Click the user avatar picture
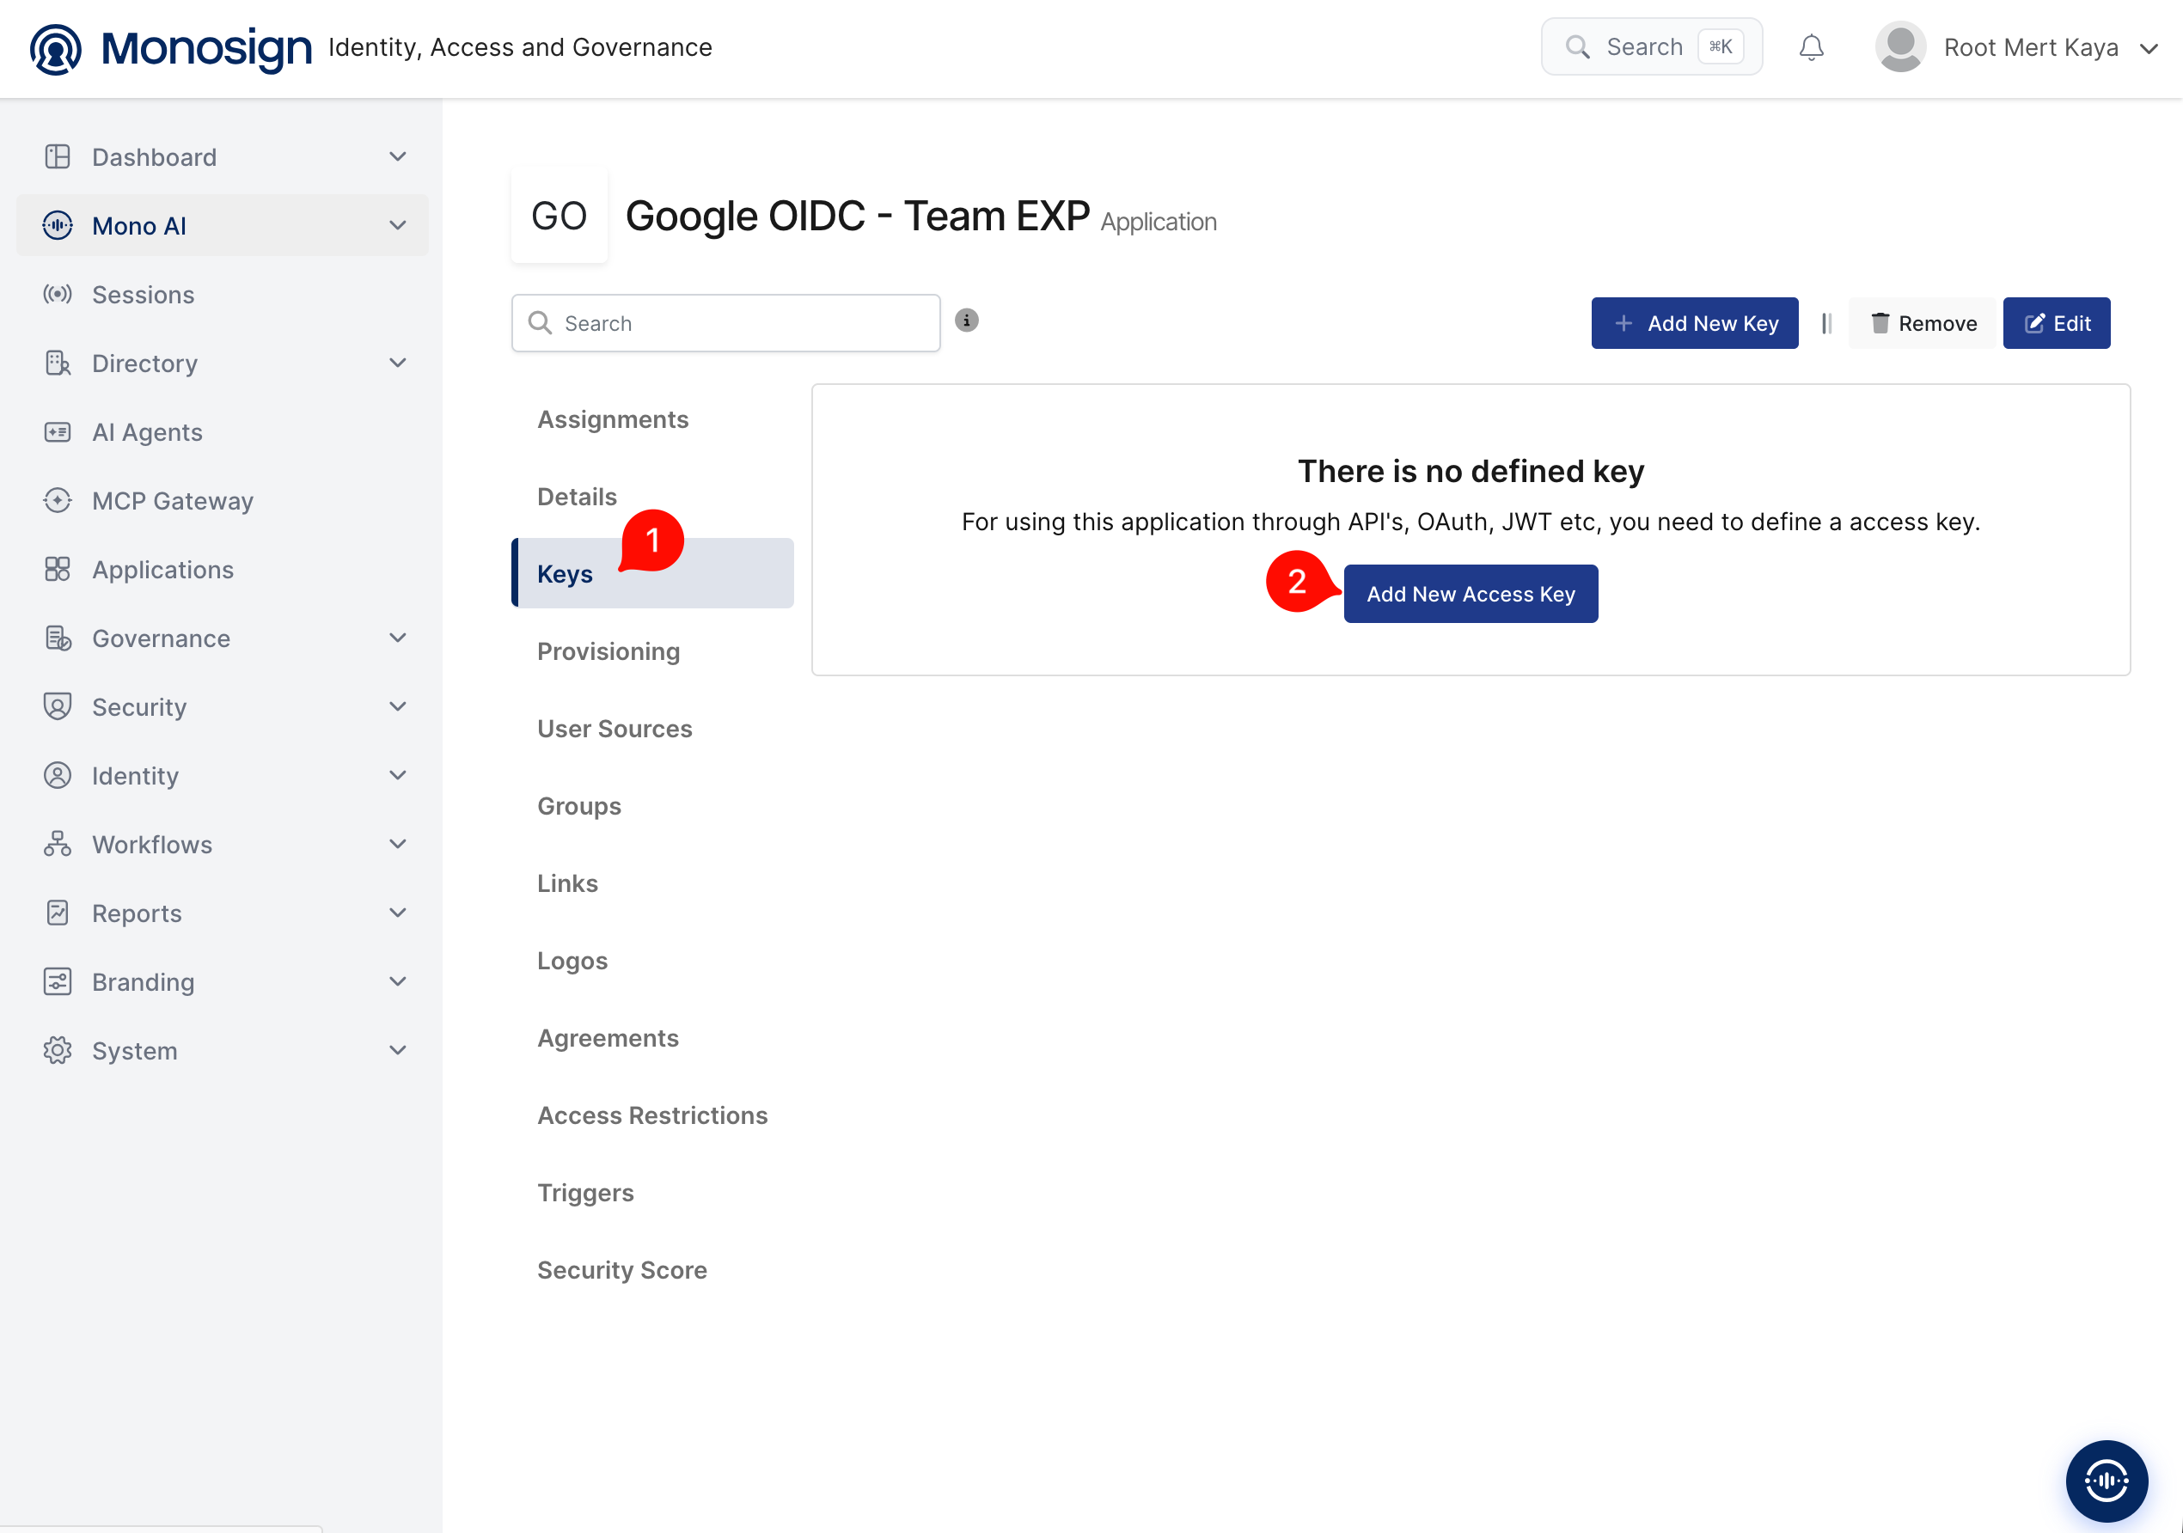Screen dimensions: 2183x1533 click(x=1899, y=47)
